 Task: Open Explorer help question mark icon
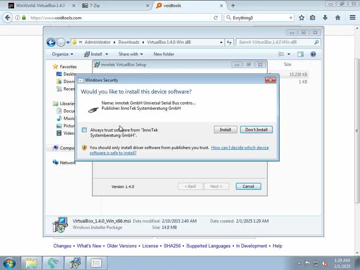(313, 54)
